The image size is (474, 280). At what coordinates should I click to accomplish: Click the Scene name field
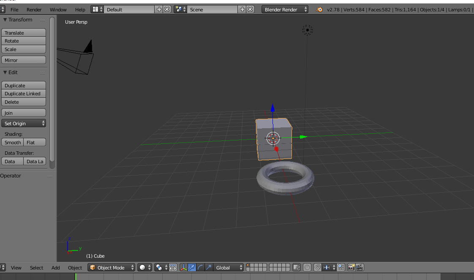click(x=212, y=9)
